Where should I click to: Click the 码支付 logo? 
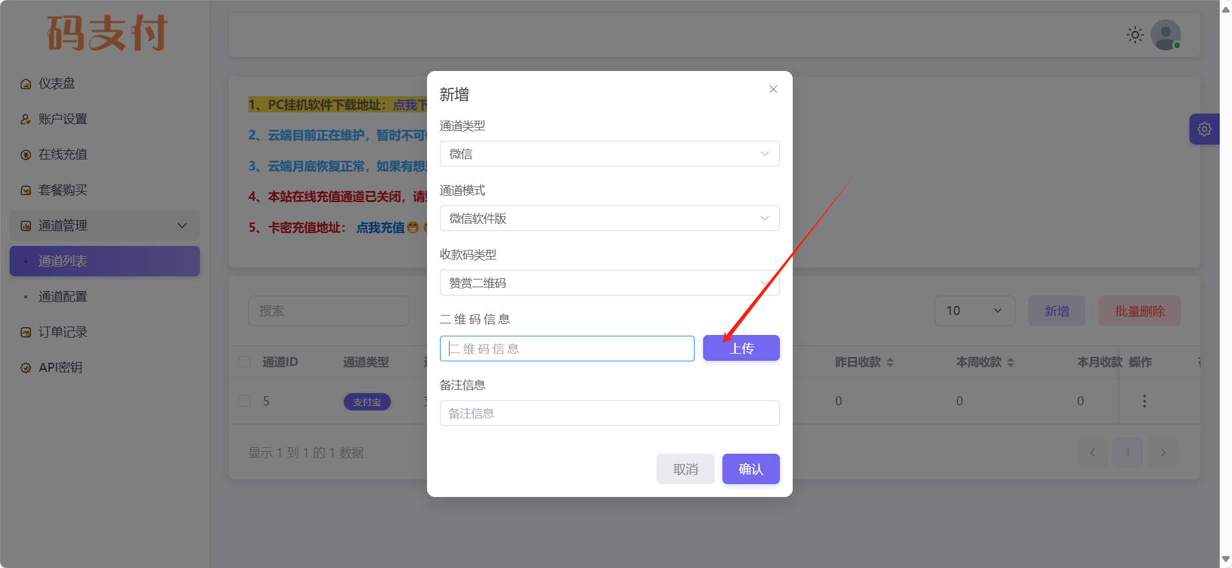point(107,33)
